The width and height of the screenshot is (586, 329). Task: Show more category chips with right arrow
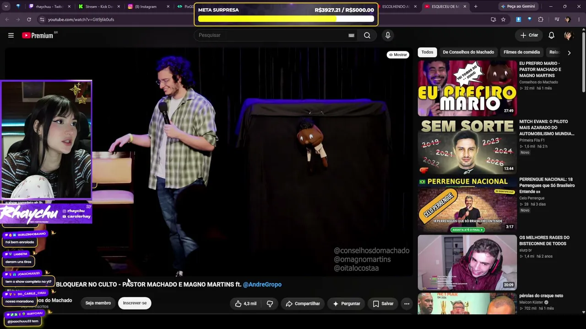(569, 53)
